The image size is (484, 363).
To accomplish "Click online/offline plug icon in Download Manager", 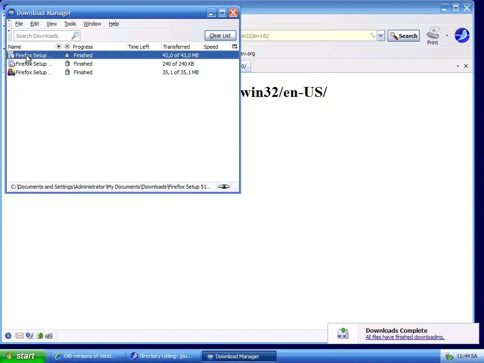I will click(x=224, y=186).
